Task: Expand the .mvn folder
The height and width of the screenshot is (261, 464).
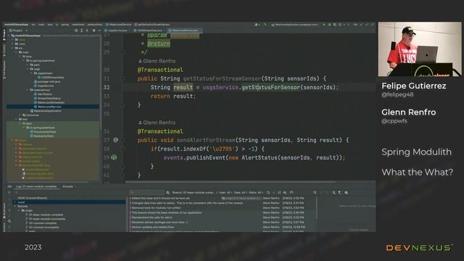Action: point(13,43)
